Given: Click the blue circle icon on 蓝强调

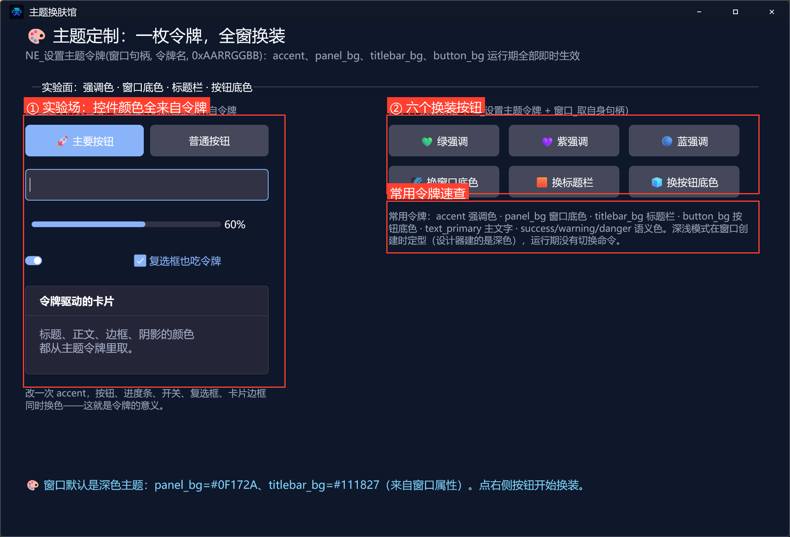Looking at the screenshot, I should [667, 141].
